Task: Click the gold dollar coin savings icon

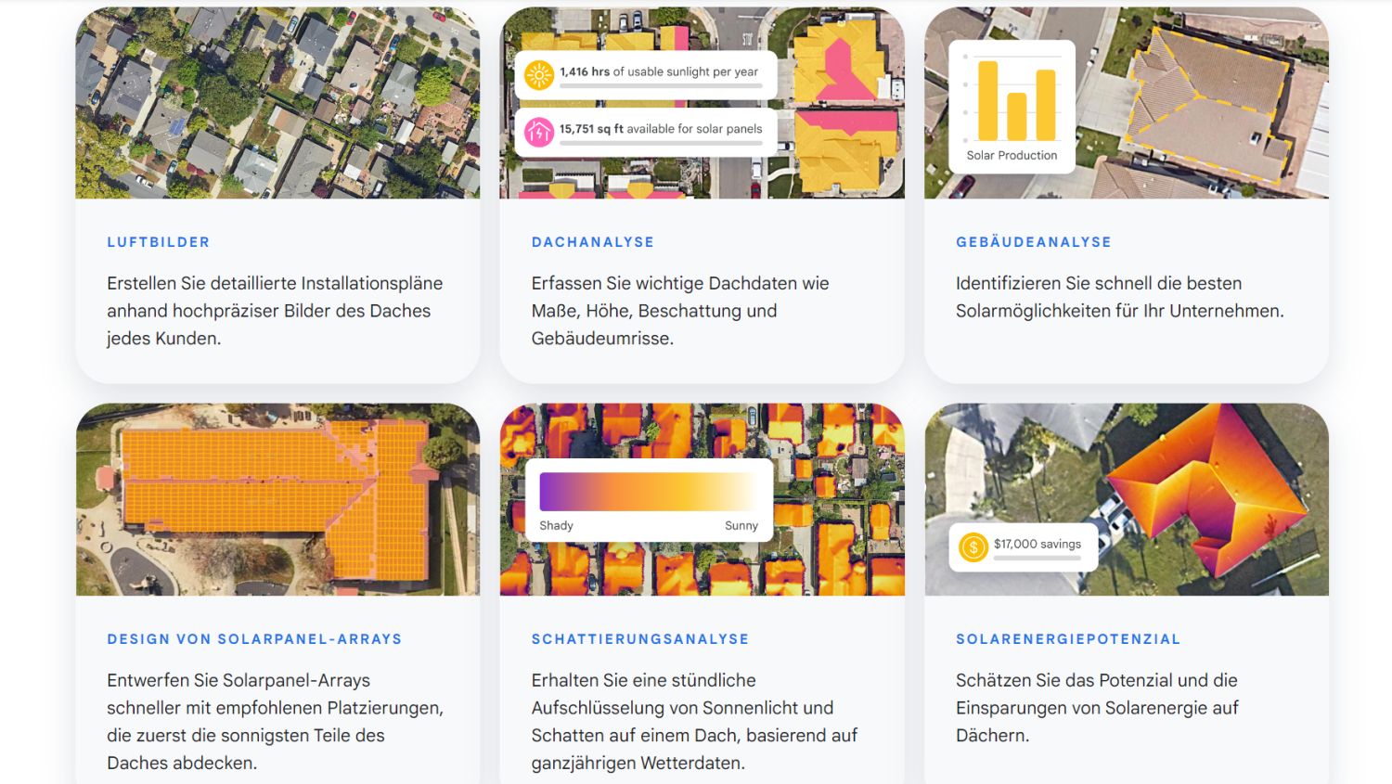Action: tap(973, 547)
